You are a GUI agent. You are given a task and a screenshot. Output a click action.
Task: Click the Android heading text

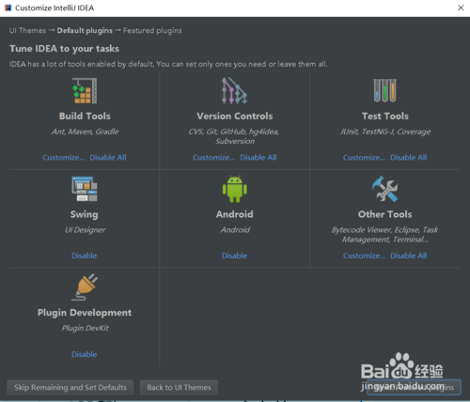pos(234,214)
